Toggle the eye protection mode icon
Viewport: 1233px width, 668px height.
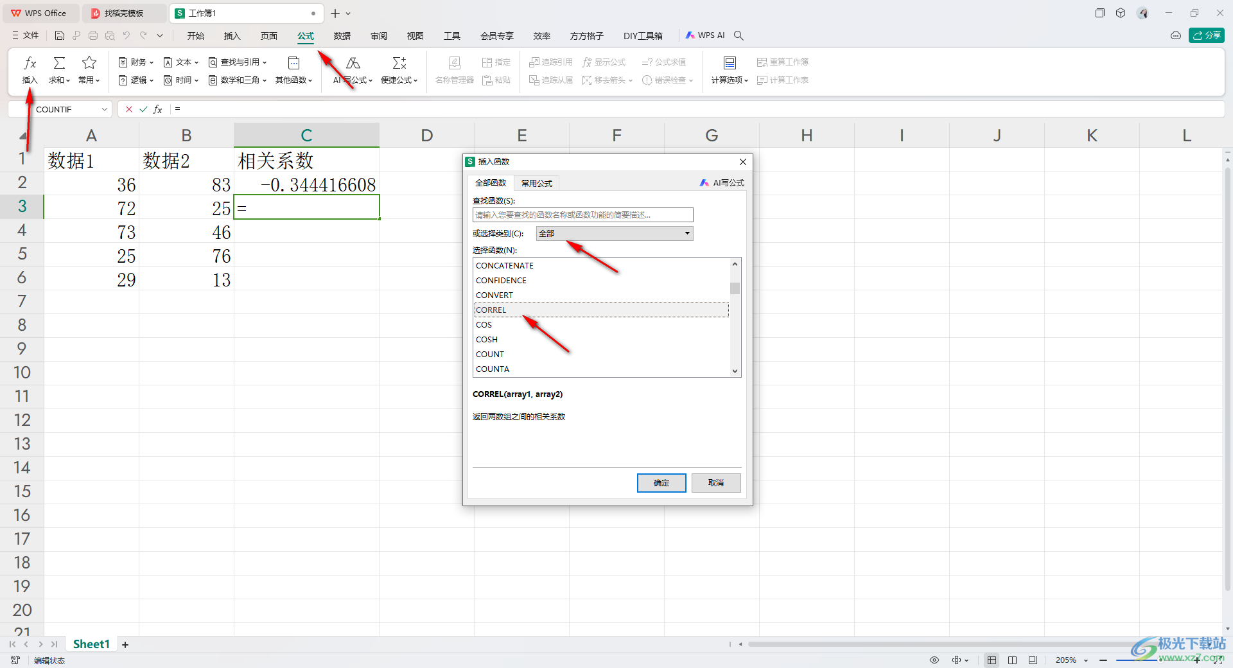[934, 660]
